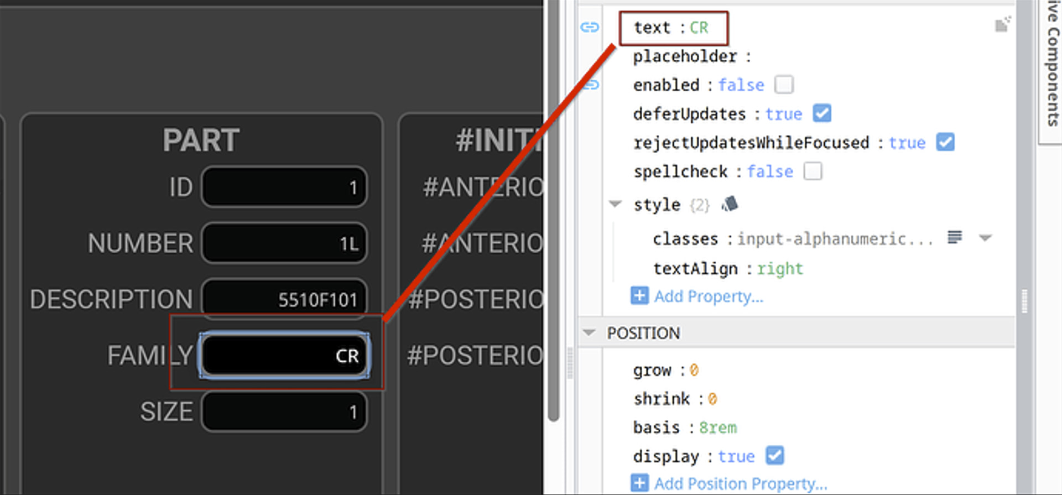Select the DESCRIPTION input field

[284, 299]
